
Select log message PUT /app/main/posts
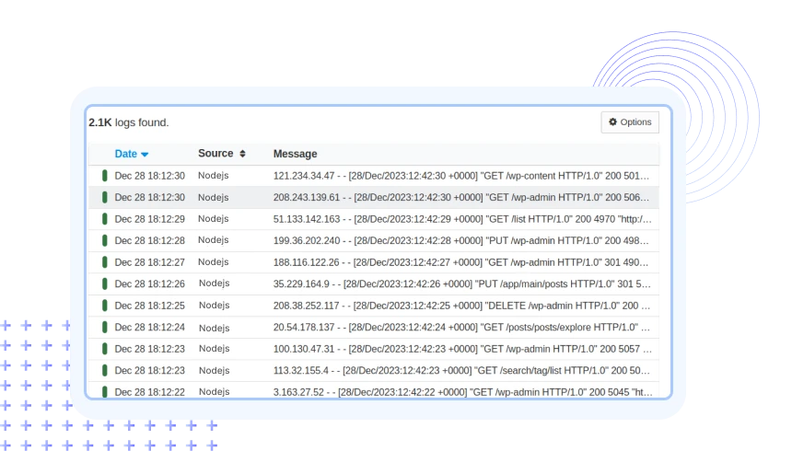[462, 283]
